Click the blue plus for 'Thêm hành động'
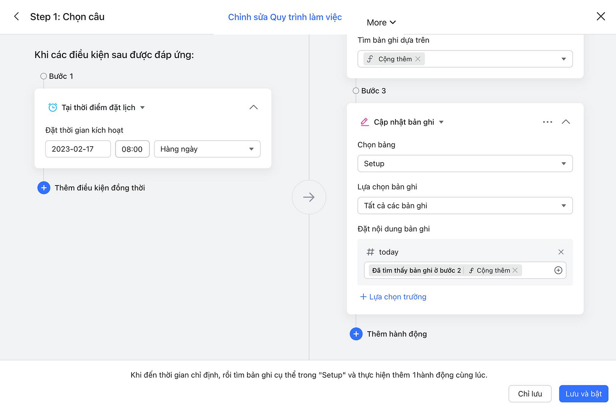The image size is (616, 410). point(356,334)
